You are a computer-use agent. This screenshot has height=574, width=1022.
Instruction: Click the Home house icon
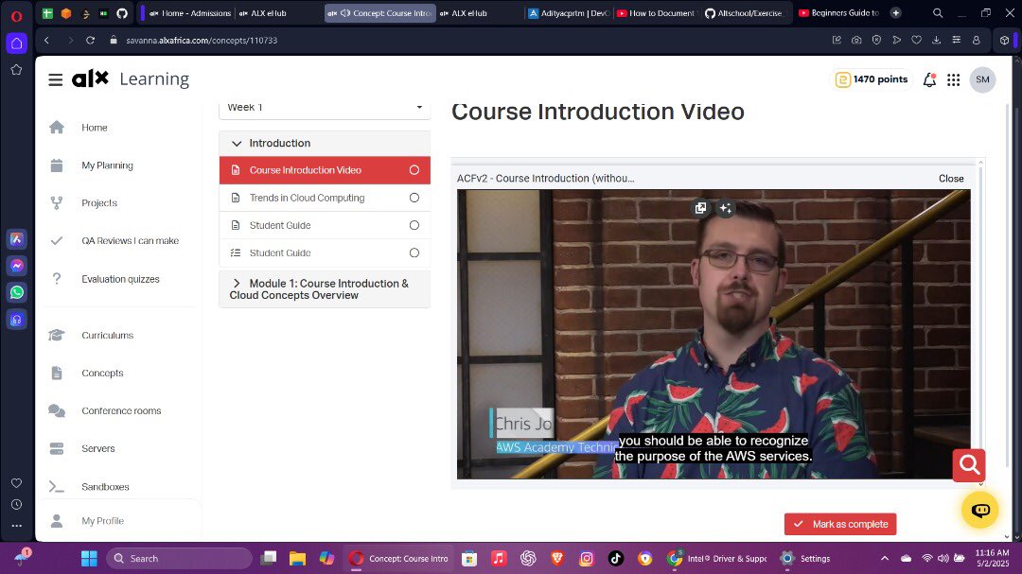tap(57, 127)
